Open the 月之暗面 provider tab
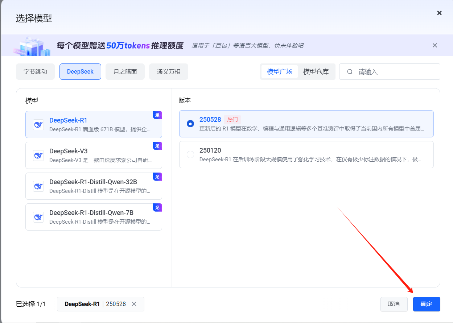 tap(125, 72)
